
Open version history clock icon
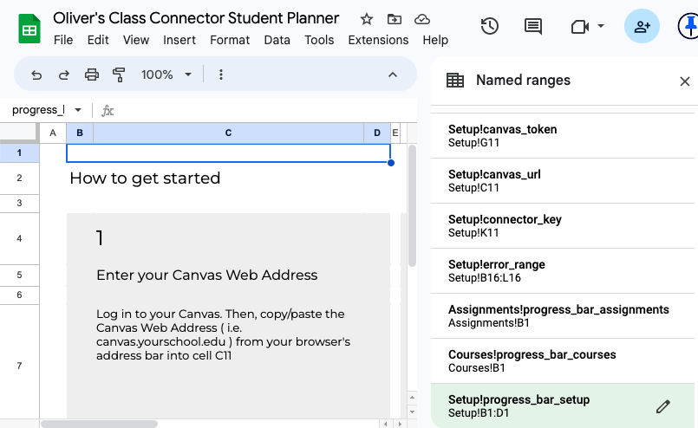[490, 26]
